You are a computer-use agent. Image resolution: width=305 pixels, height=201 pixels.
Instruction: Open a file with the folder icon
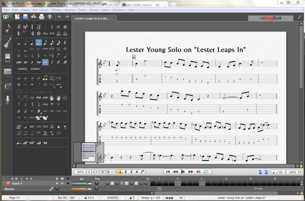tap(25, 17)
